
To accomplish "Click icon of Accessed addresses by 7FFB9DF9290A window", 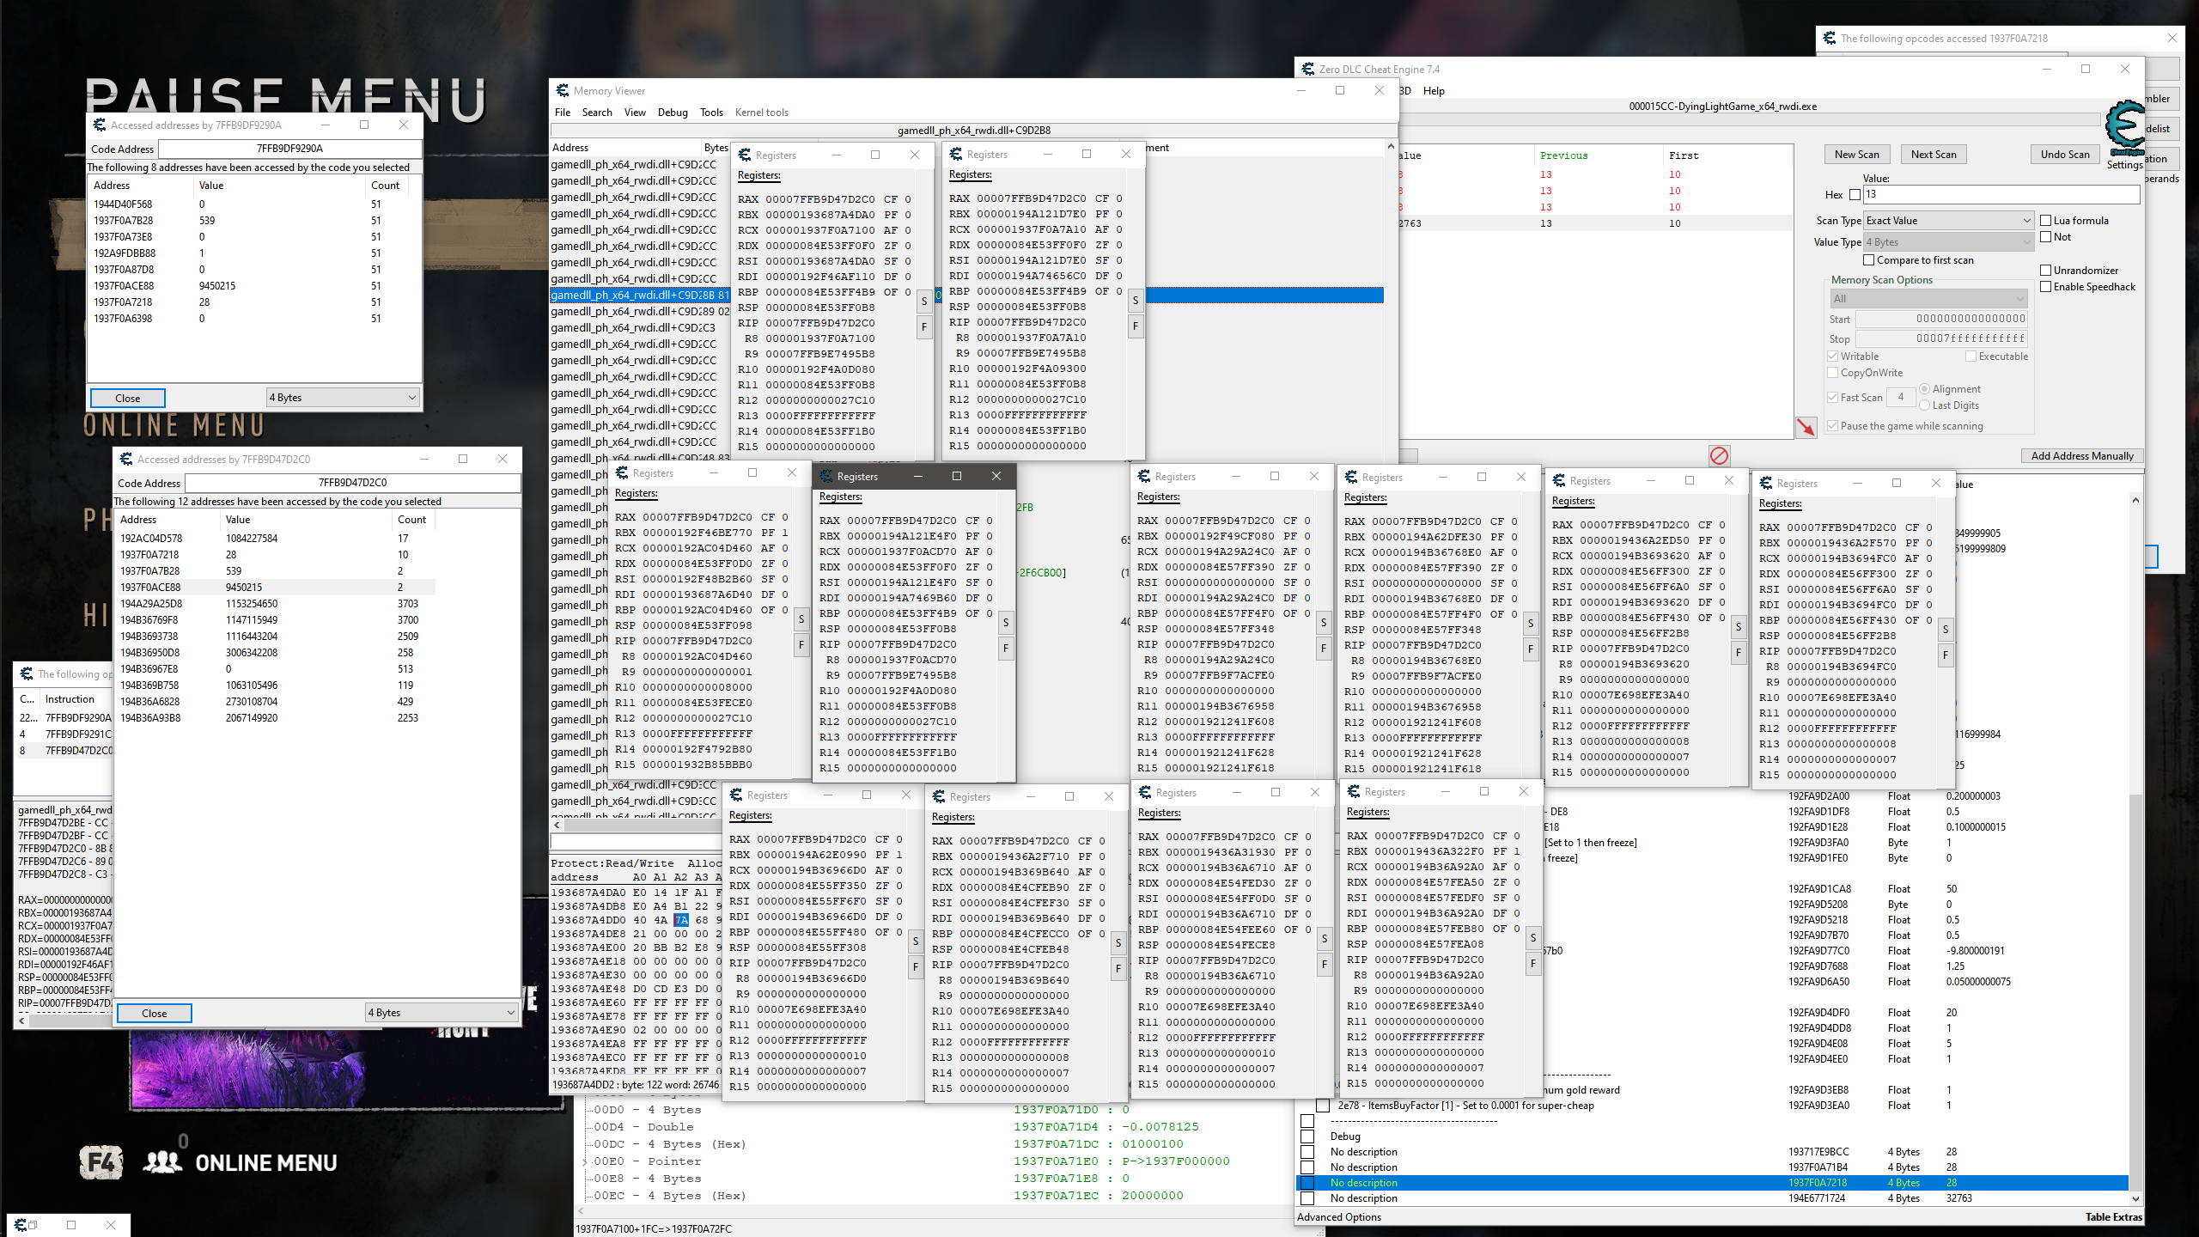I will 100,125.
